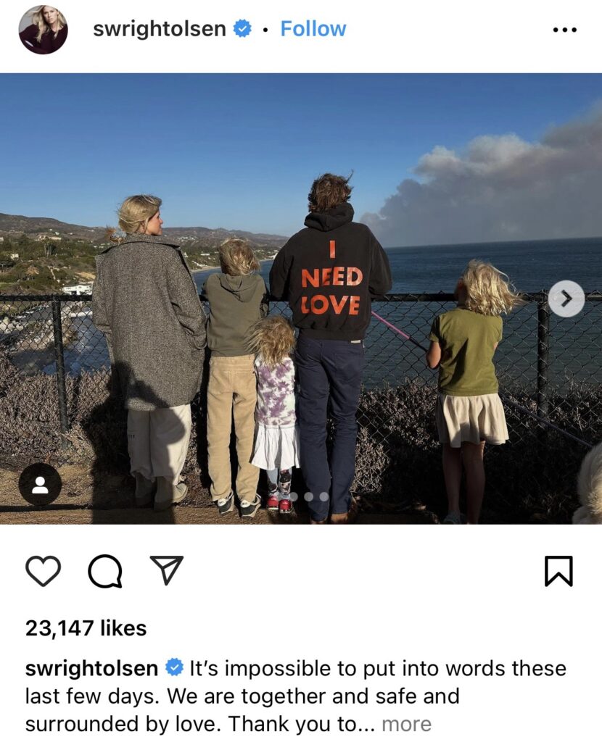Select the middle carousel indicator dot
The height and width of the screenshot is (742, 602).
(309, 496)
